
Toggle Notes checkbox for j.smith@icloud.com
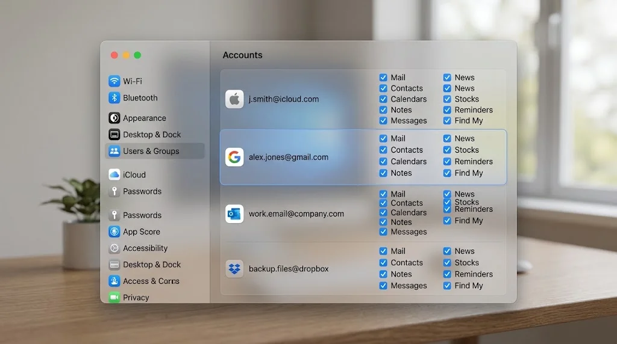(383, 110)
